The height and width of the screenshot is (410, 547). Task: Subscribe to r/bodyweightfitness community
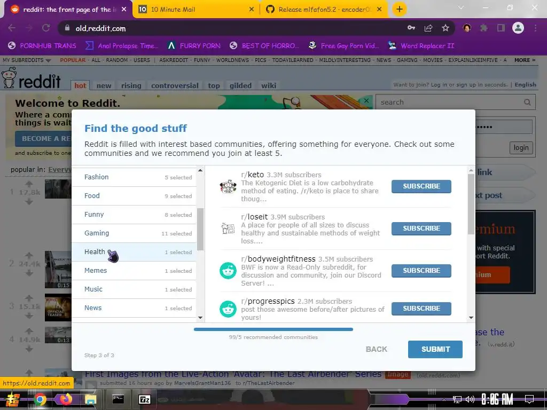coord(421,271)
